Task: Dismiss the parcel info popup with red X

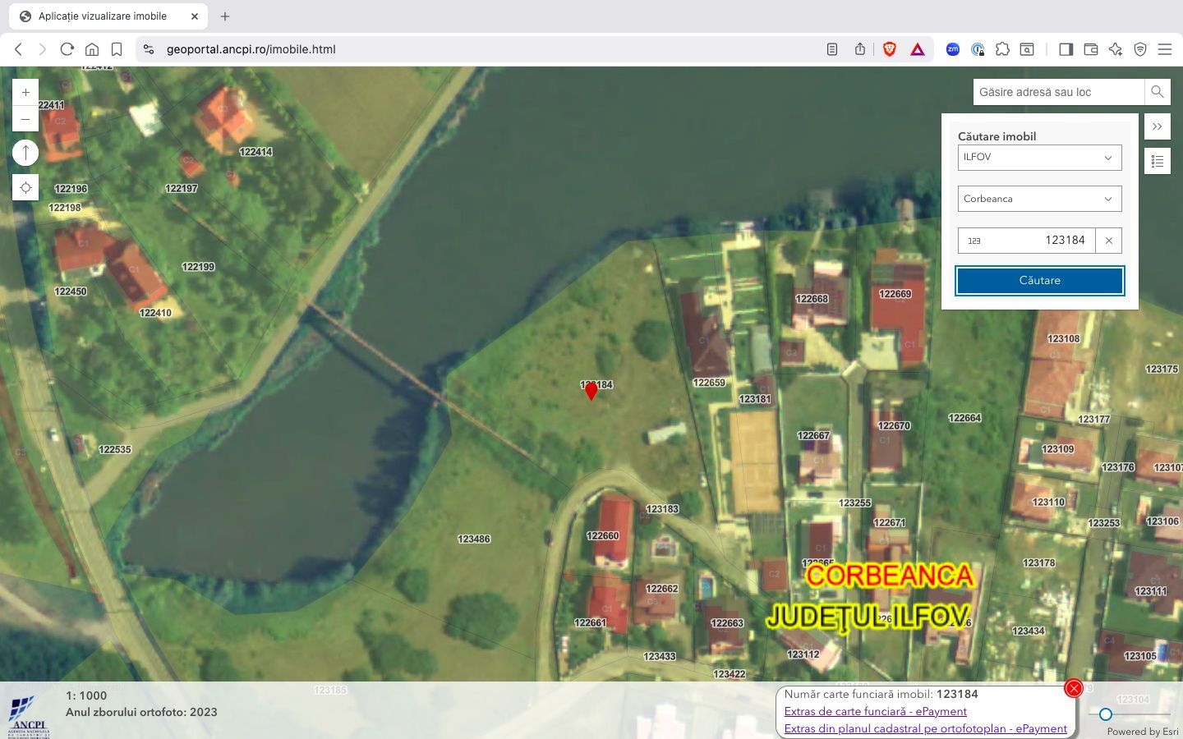Action: (1073, 688)
